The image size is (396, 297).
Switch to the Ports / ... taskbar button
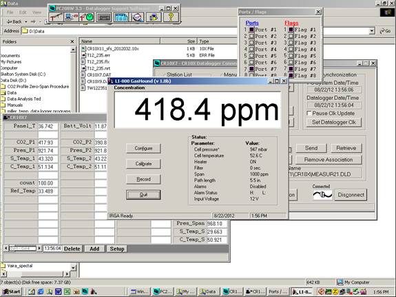pyautogui.click(x=278, y=291)
